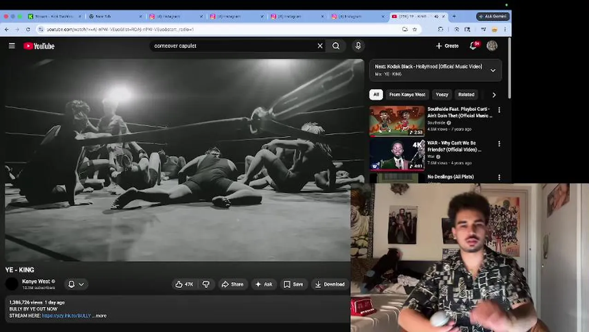589x332 pixels.
Task: Select the Related filter chip
Action: 466,95
